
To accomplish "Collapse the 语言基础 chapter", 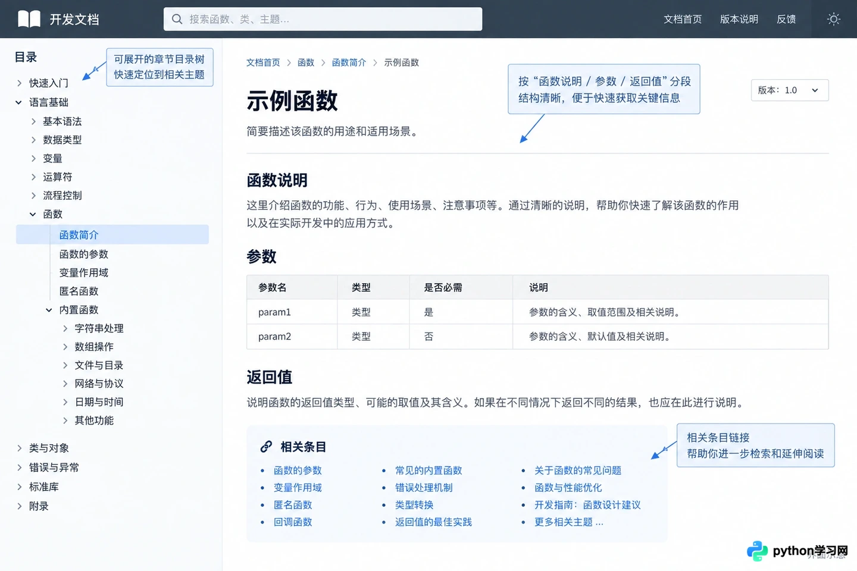I will 19,102.
